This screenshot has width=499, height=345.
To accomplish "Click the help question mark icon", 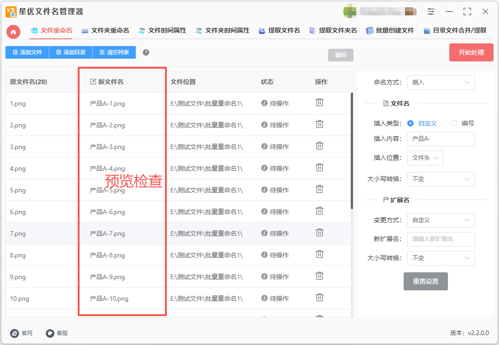I will (146, 52).
